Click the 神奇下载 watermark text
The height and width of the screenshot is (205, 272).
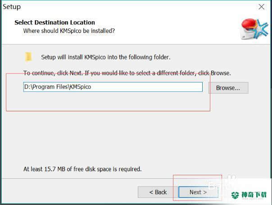(254, 195)
